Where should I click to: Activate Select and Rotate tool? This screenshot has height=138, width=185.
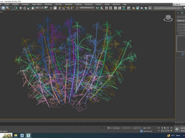click(25, 8)
